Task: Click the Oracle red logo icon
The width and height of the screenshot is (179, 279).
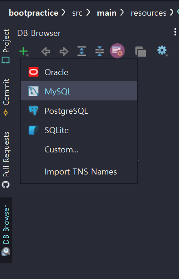Action: (x=34, y=72)
